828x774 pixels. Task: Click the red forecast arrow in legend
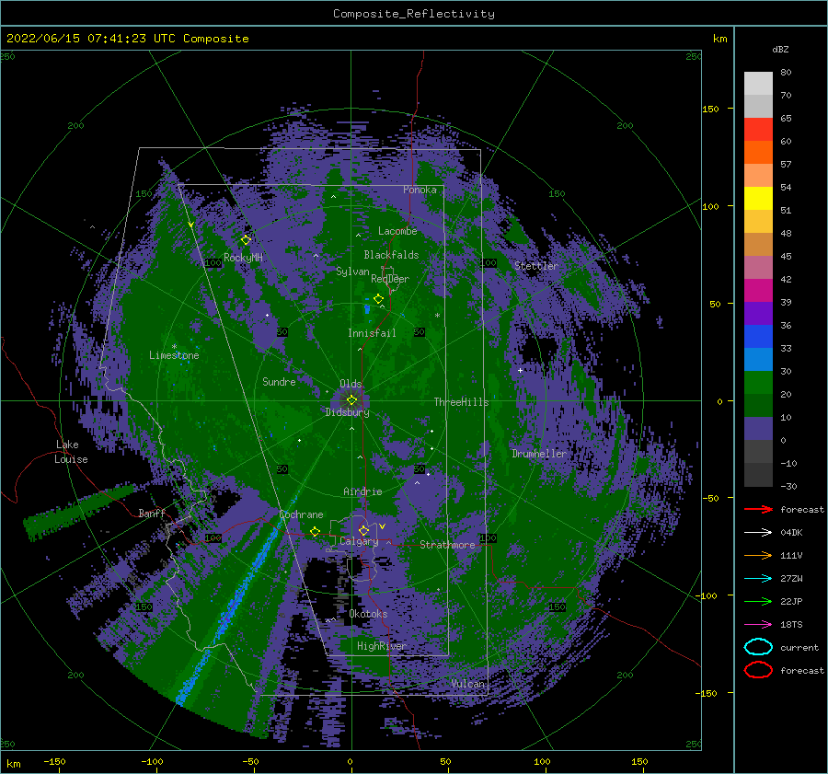(x=758, y=509)
